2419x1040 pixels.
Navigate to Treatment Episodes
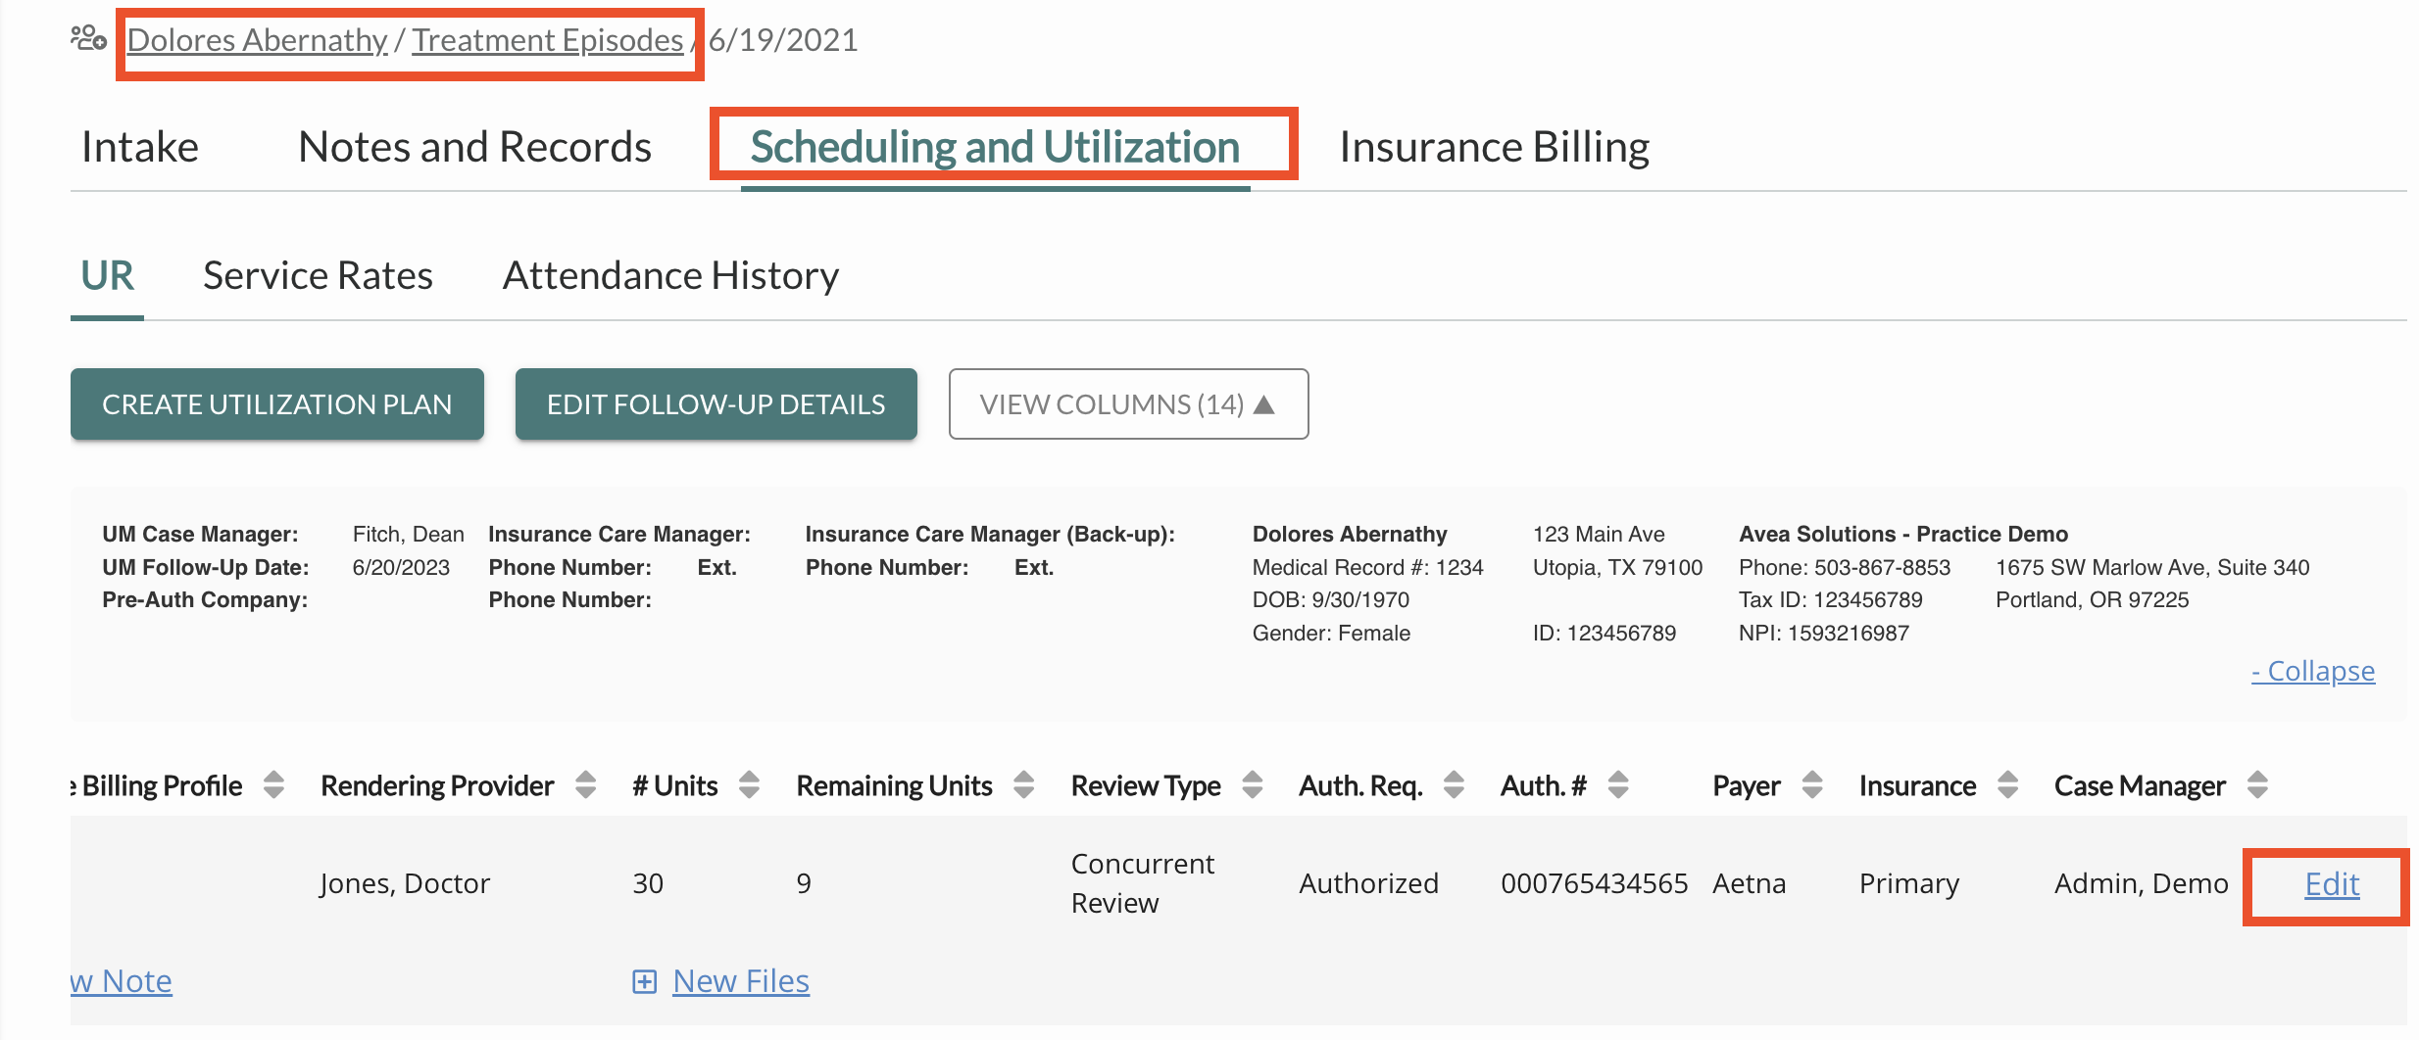point(547,40)
